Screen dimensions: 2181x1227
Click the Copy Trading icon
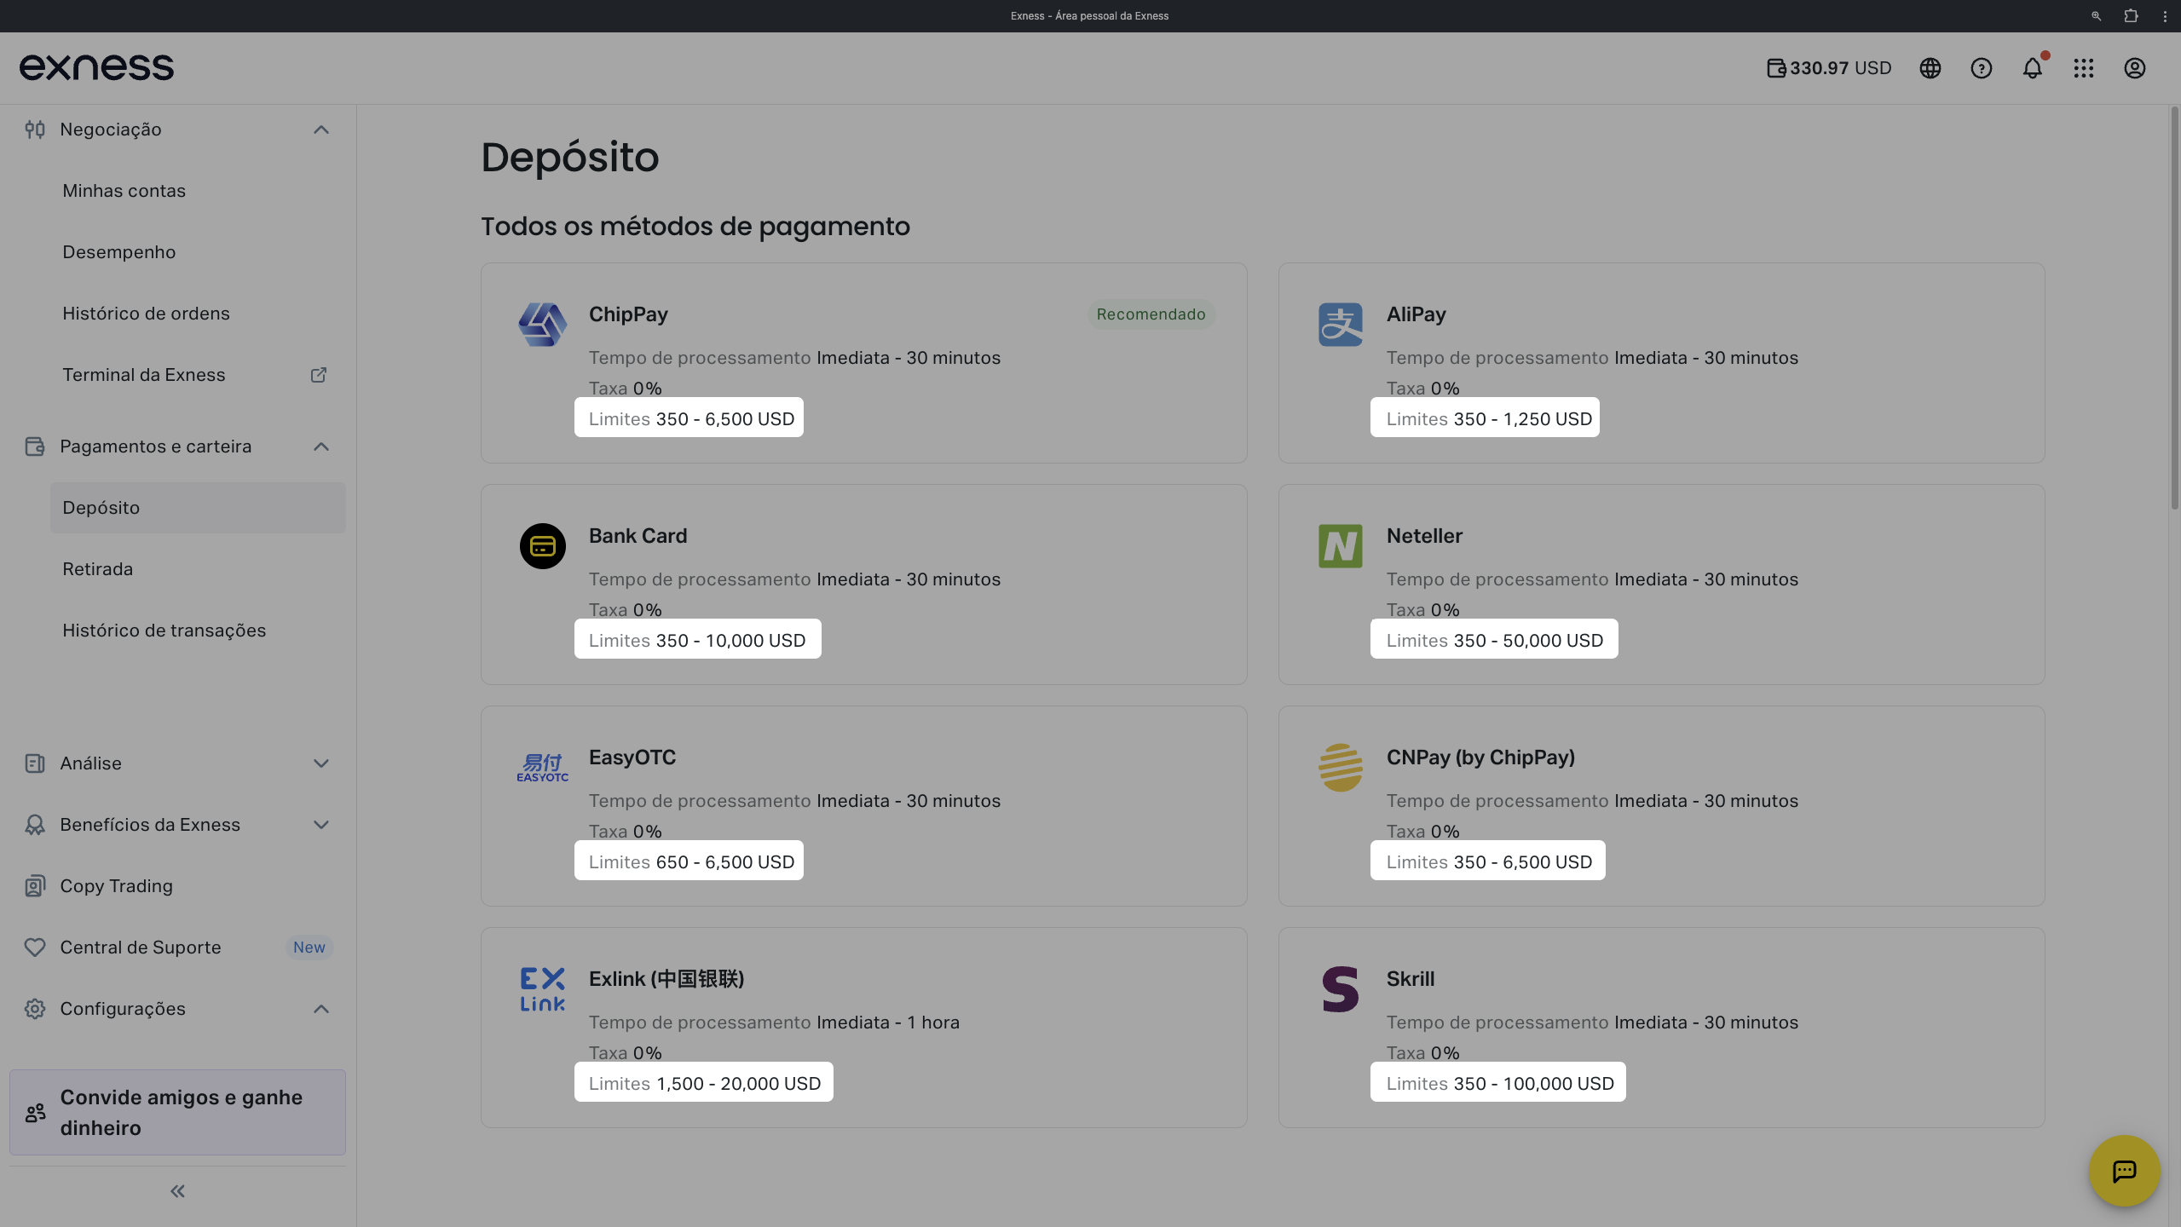35,886
